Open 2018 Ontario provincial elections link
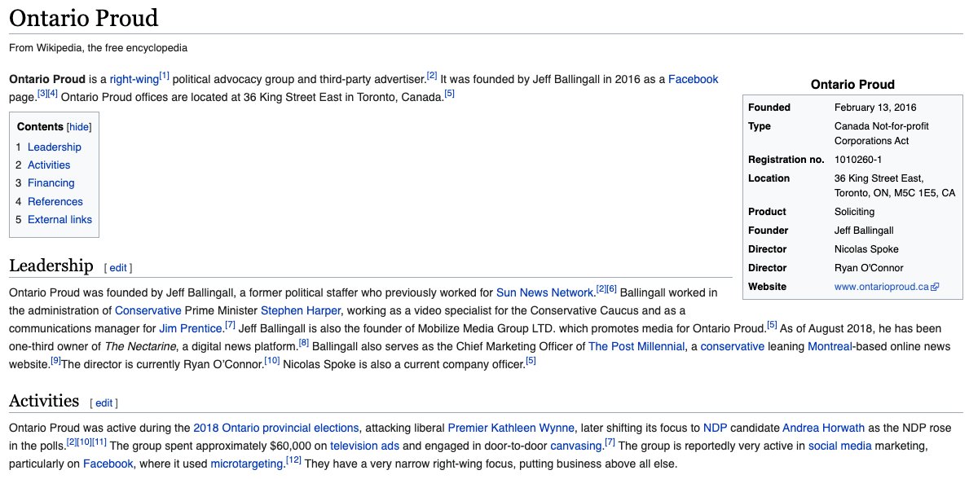The width and height of the screenshot is (969, 479). pos(275,428)
